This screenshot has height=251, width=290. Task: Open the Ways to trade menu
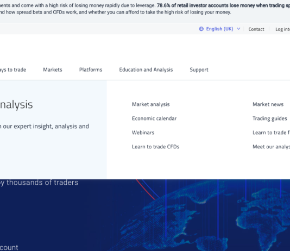pos(13,70)
